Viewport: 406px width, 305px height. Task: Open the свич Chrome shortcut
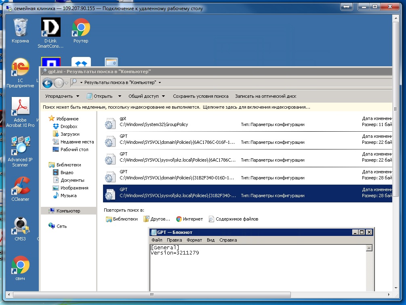(20, 268)
